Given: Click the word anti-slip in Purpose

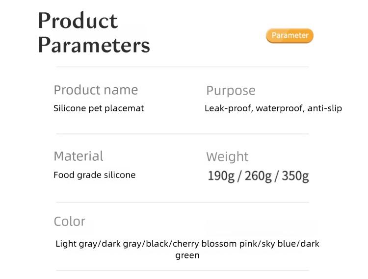Looking at the screenshot, I should [x=324, y=108].
